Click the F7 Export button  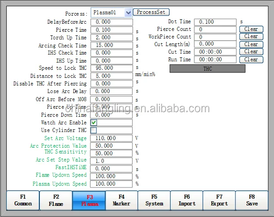[219, 200]
